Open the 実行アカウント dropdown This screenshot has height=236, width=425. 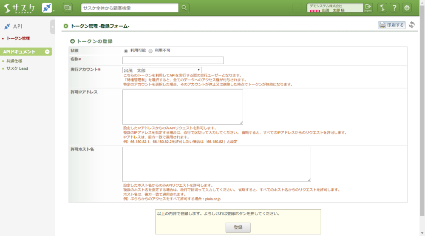tap(162, 70)
